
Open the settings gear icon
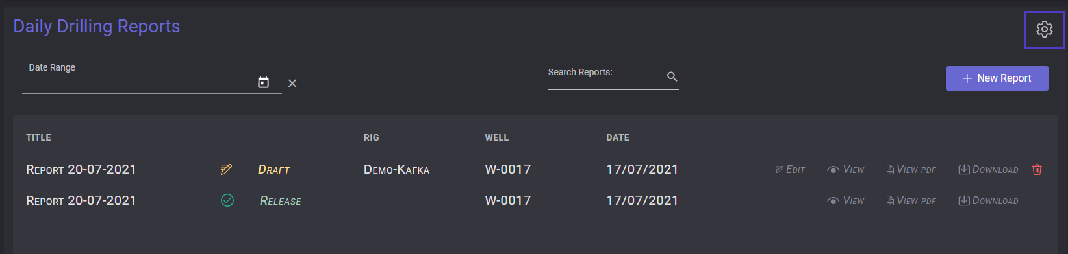pos(1044,29)
